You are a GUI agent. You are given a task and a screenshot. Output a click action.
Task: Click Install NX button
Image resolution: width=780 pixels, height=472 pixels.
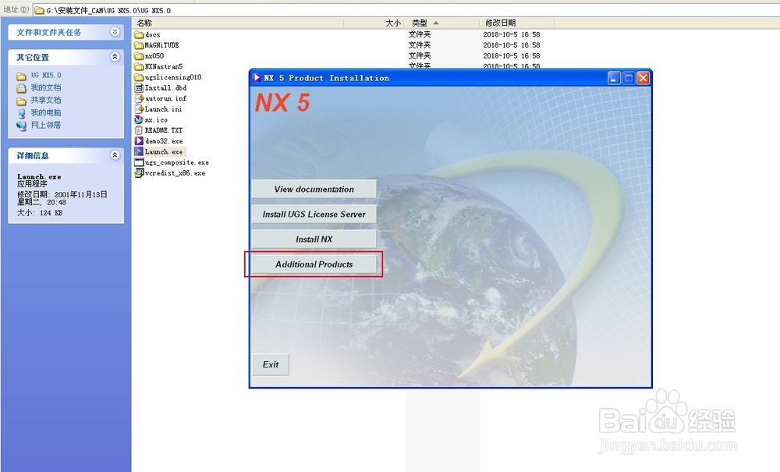(314, 240)
